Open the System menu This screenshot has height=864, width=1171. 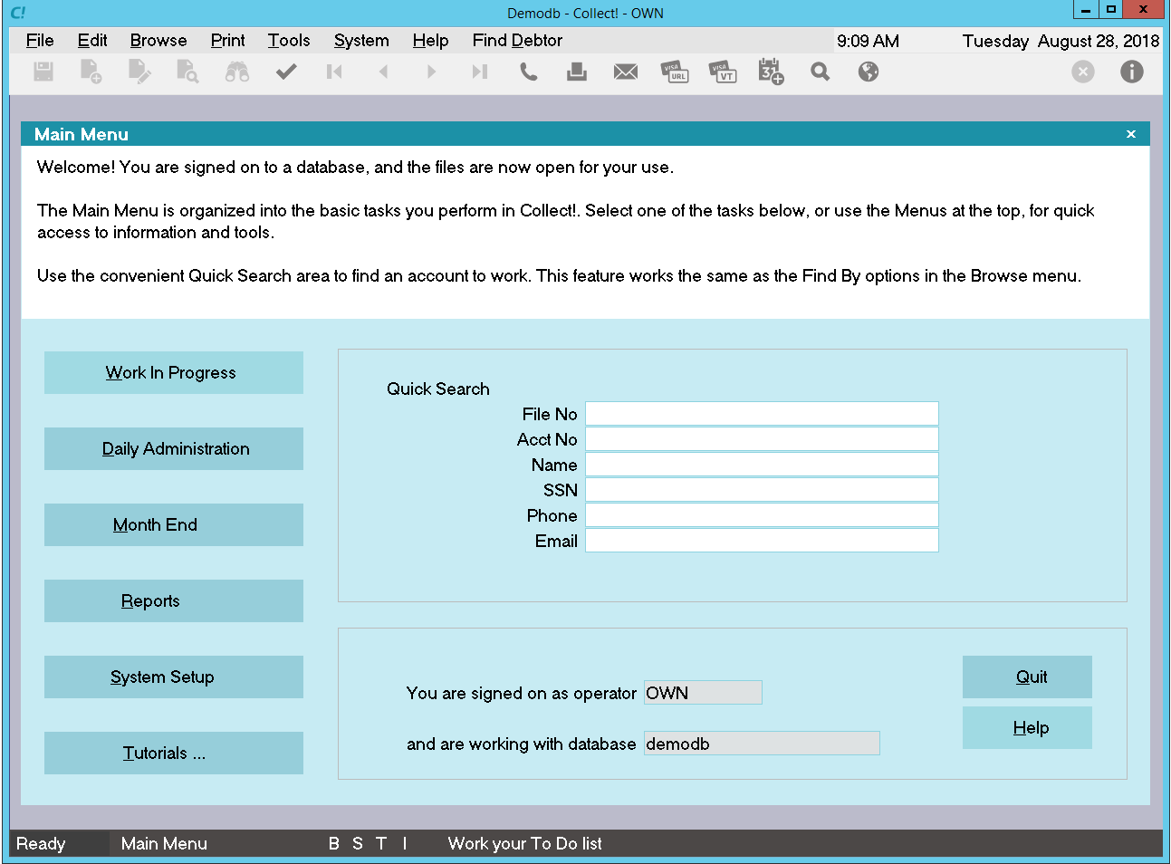tap(361, 41)
